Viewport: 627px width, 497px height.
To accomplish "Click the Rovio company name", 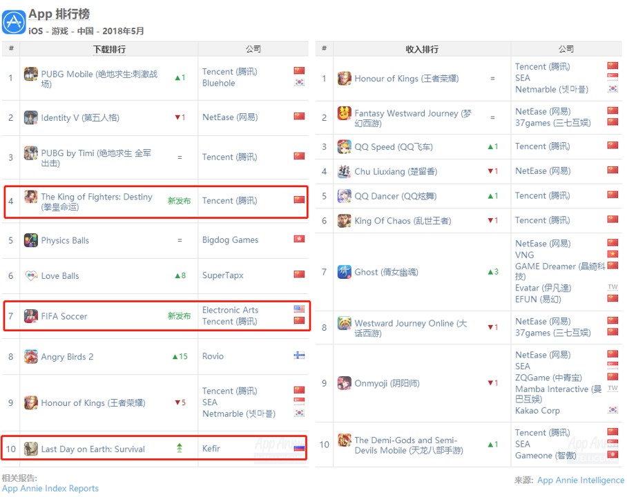I will [213, 356].
